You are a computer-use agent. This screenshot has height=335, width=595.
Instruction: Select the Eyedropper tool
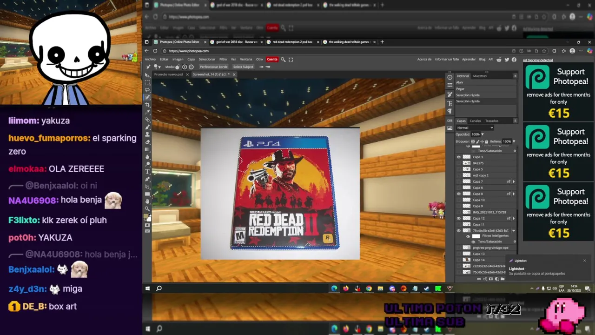pos(147,112)
